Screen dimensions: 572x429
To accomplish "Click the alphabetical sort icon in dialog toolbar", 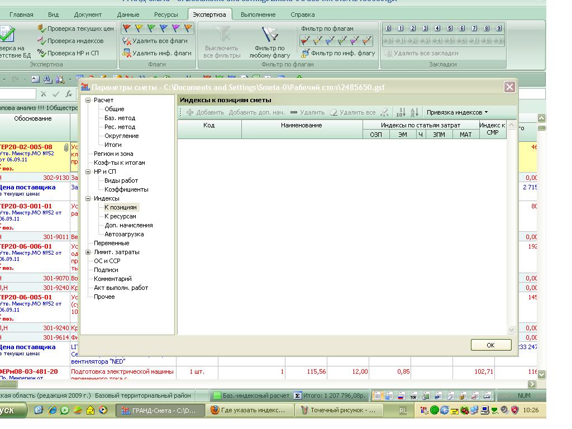I will pos(414,112).
